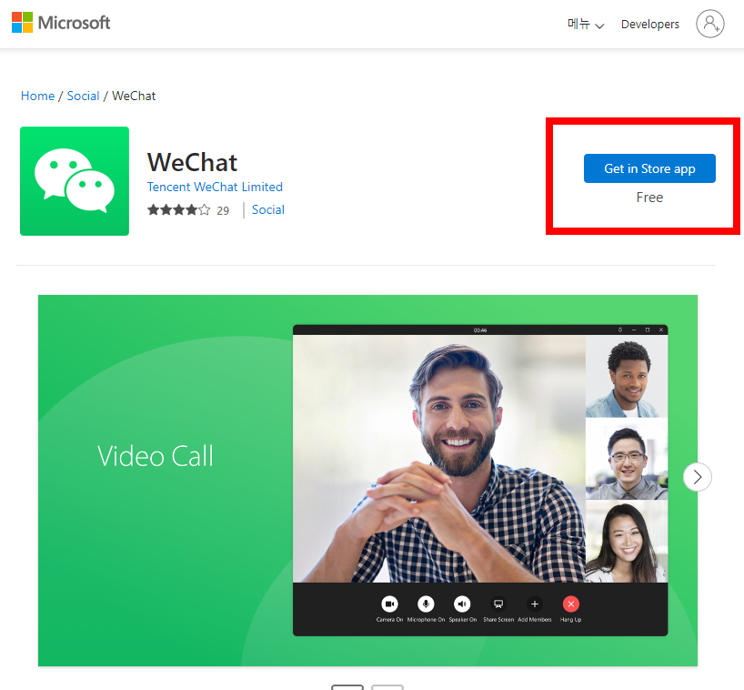
Task: Click the rating count 29
Action: click(223, 210)
